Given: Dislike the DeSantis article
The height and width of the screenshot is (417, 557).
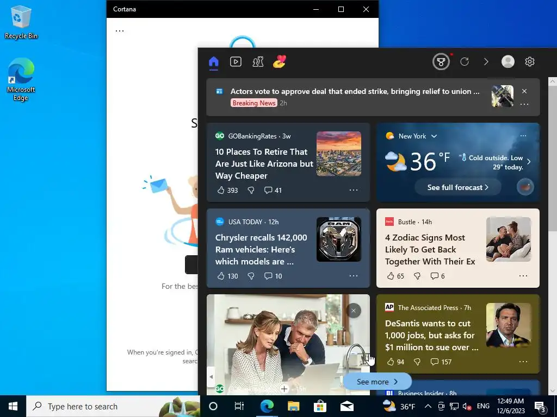Looking at the screenshot, I should point(417,362).
